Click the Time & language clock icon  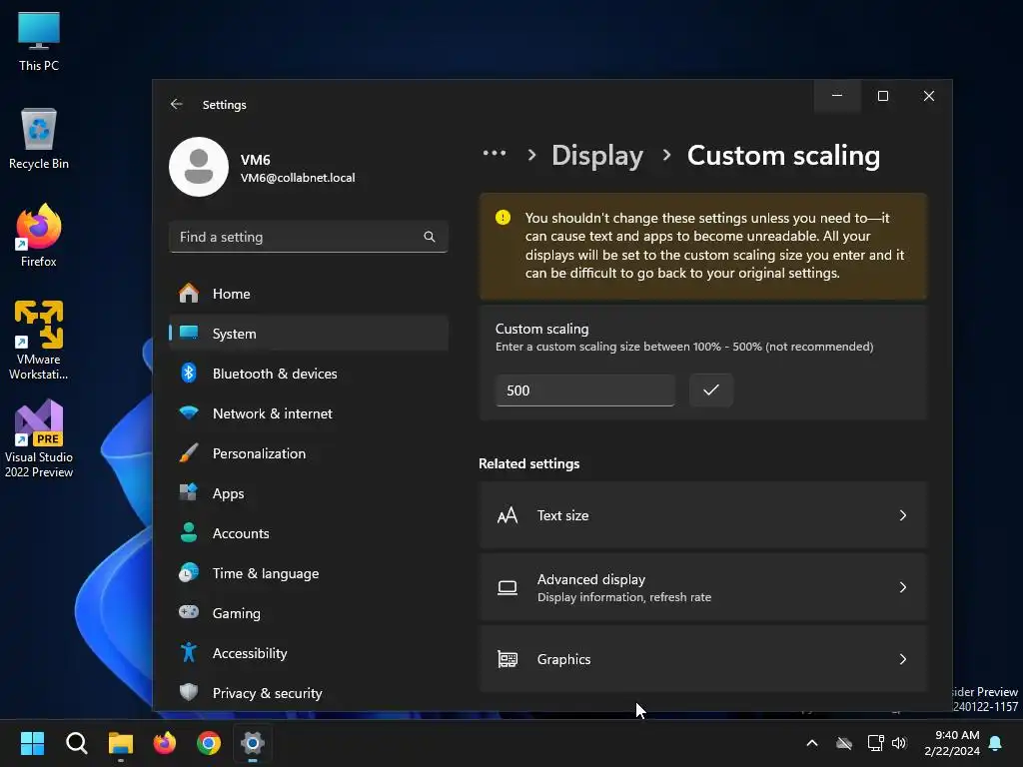[189, 572]
